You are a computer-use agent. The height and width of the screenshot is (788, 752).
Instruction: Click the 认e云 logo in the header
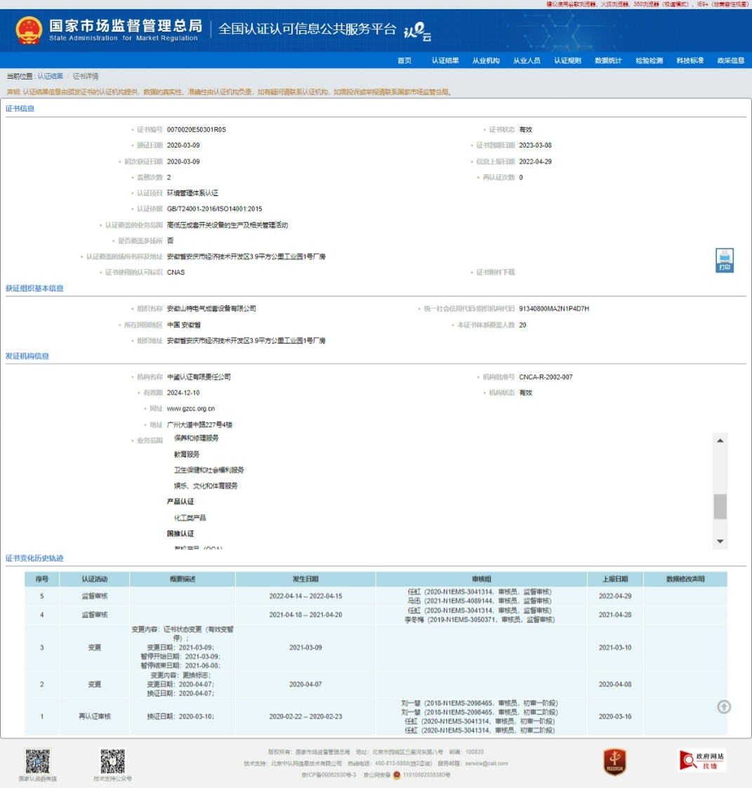click(418, 31)
